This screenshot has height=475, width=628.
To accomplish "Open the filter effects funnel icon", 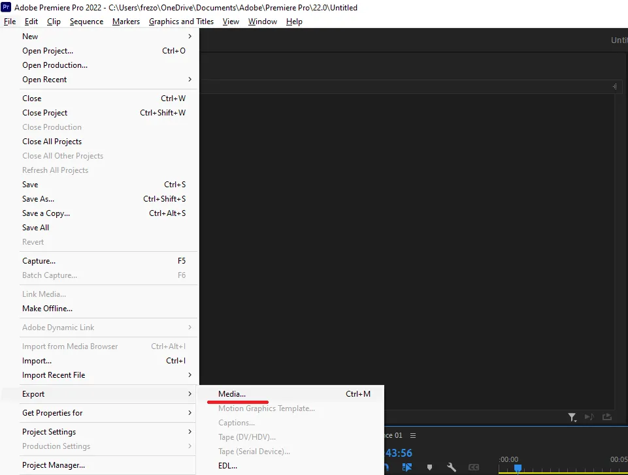I will 572,418.
